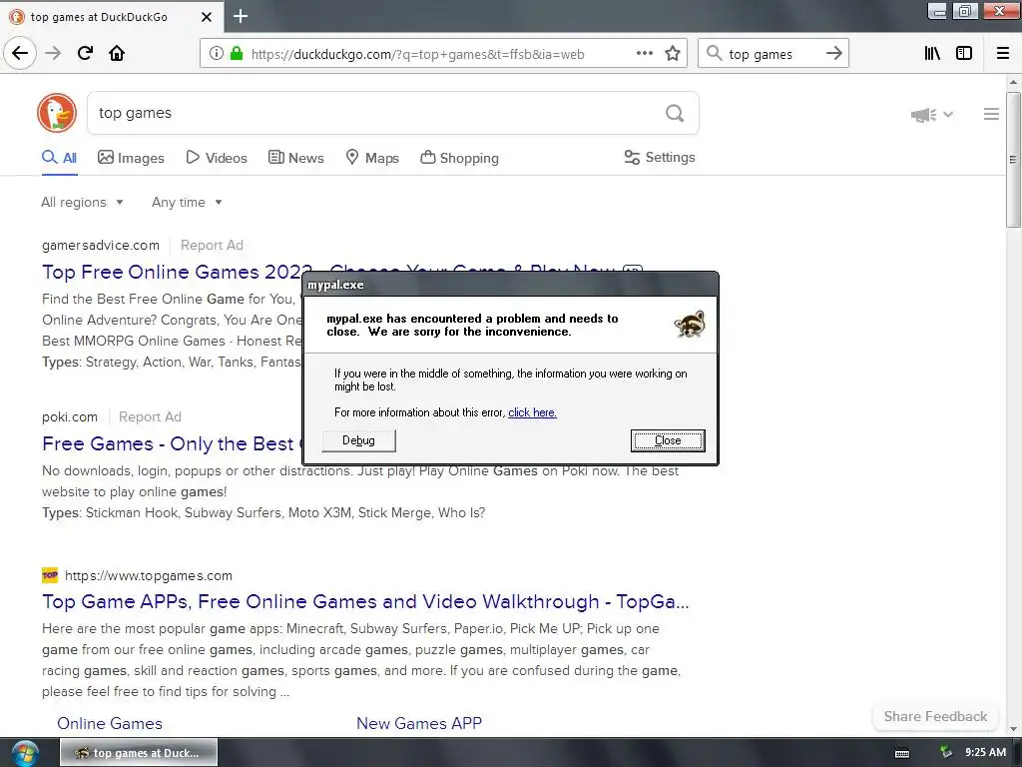Open the DuckDuckGo side hamburger menu
This screenshot has height=767, width=1022.
(x=991, y=114)
